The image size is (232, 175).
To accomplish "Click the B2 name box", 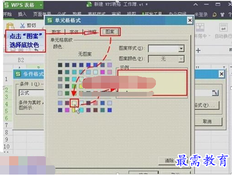I will click(x=21, y=60).
